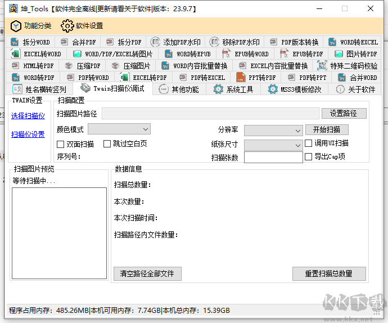Click the 坤_Tools title bar app icon
The image size is (388, 323).
pyautogui.click(x=13, y=8)
